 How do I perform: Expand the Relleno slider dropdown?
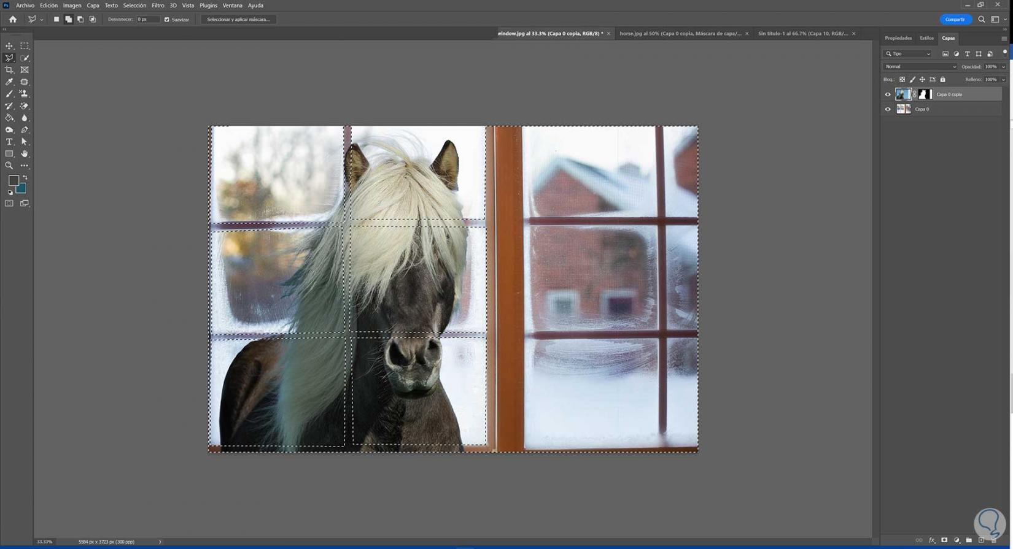pos(1004,80)
